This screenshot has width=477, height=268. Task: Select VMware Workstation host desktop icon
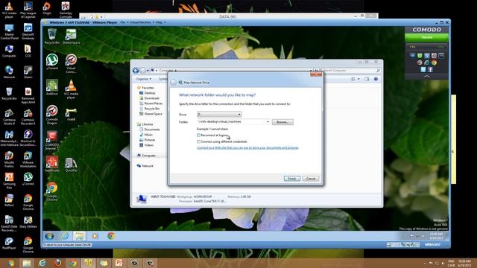click(x=28, y=159)
